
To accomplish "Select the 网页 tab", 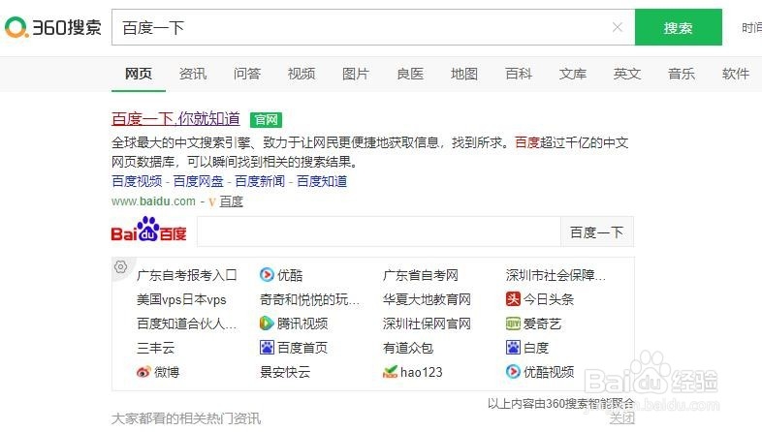I will 139,74.
